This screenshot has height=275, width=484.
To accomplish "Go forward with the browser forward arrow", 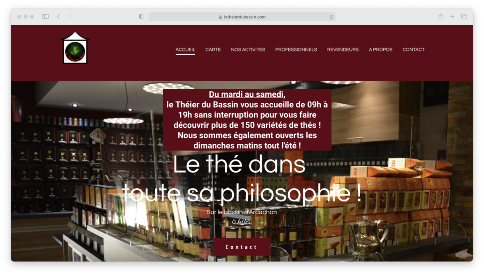I will (69, 17).
